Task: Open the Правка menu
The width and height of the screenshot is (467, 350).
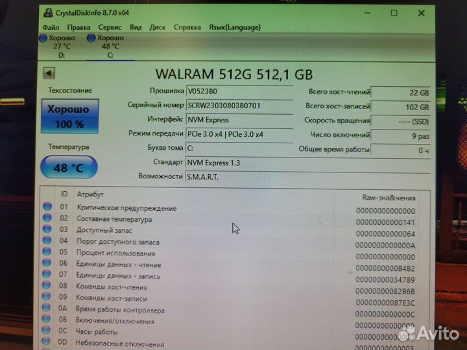Action: click(78, 27)
